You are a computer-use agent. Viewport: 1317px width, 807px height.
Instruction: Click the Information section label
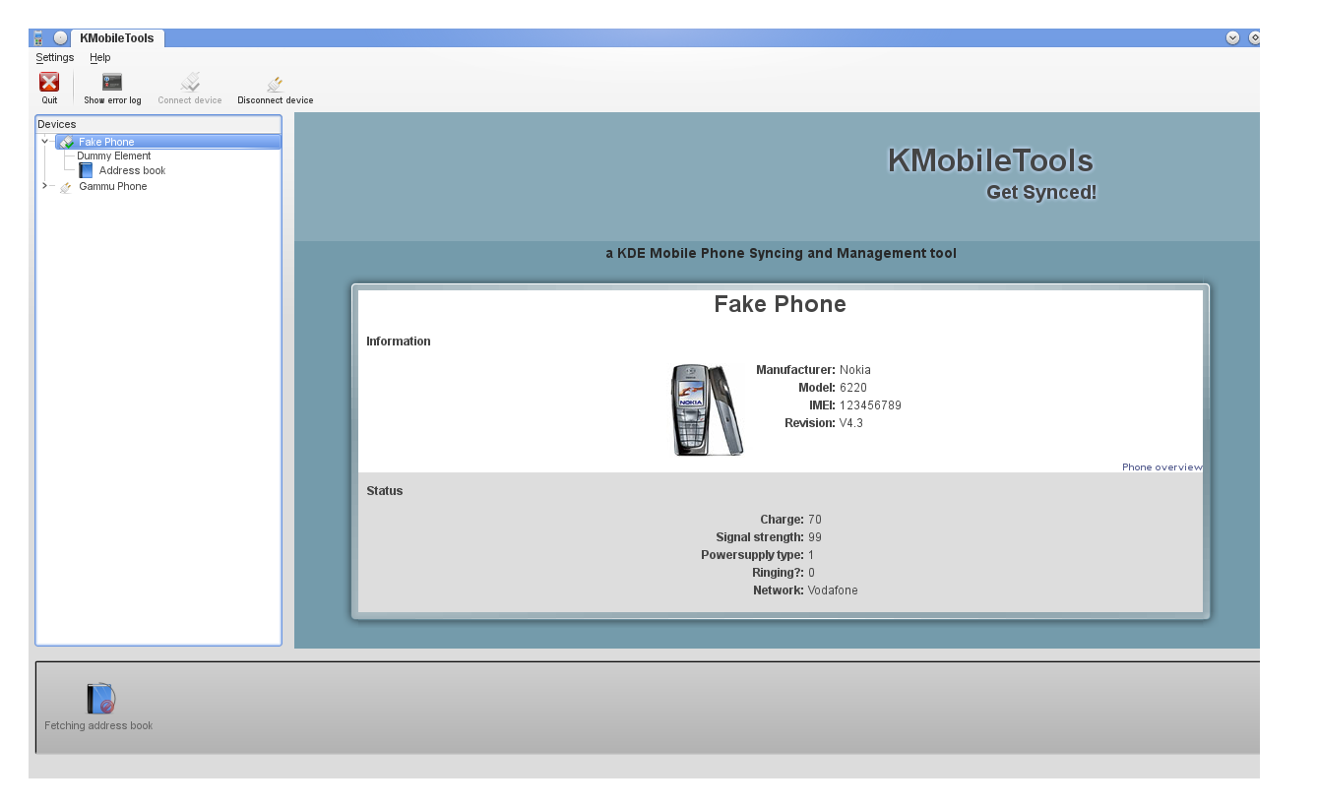(399, 341)
